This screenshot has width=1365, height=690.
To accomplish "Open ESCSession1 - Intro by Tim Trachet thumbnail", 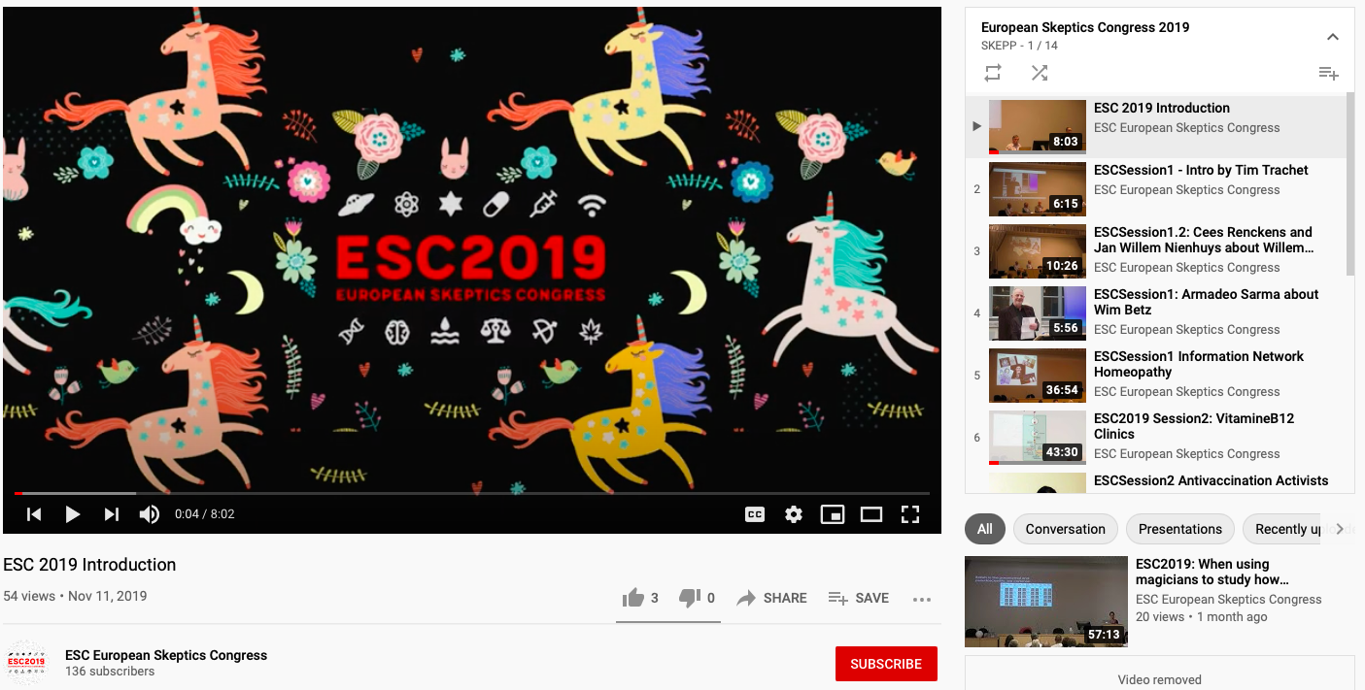I will pyautogui.click(x=1038, y=189).
